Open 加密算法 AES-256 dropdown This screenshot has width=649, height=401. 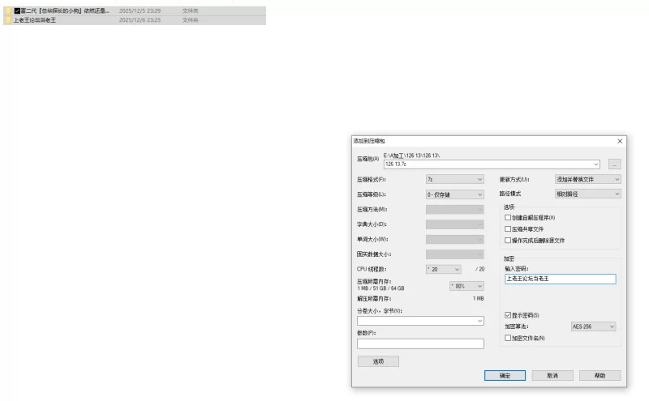coord(594,326)
